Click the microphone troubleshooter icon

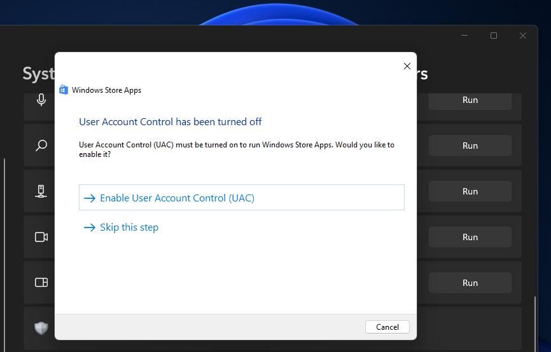pos(41,100)
